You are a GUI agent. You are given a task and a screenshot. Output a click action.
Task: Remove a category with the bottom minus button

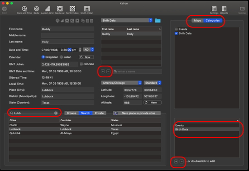point(182,161)
